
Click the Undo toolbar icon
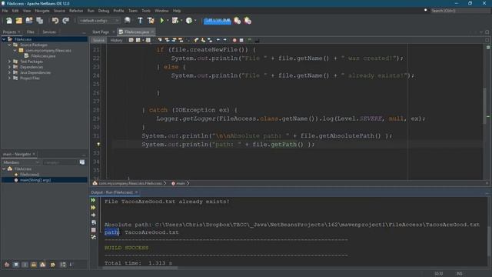[x=55, y=21]
